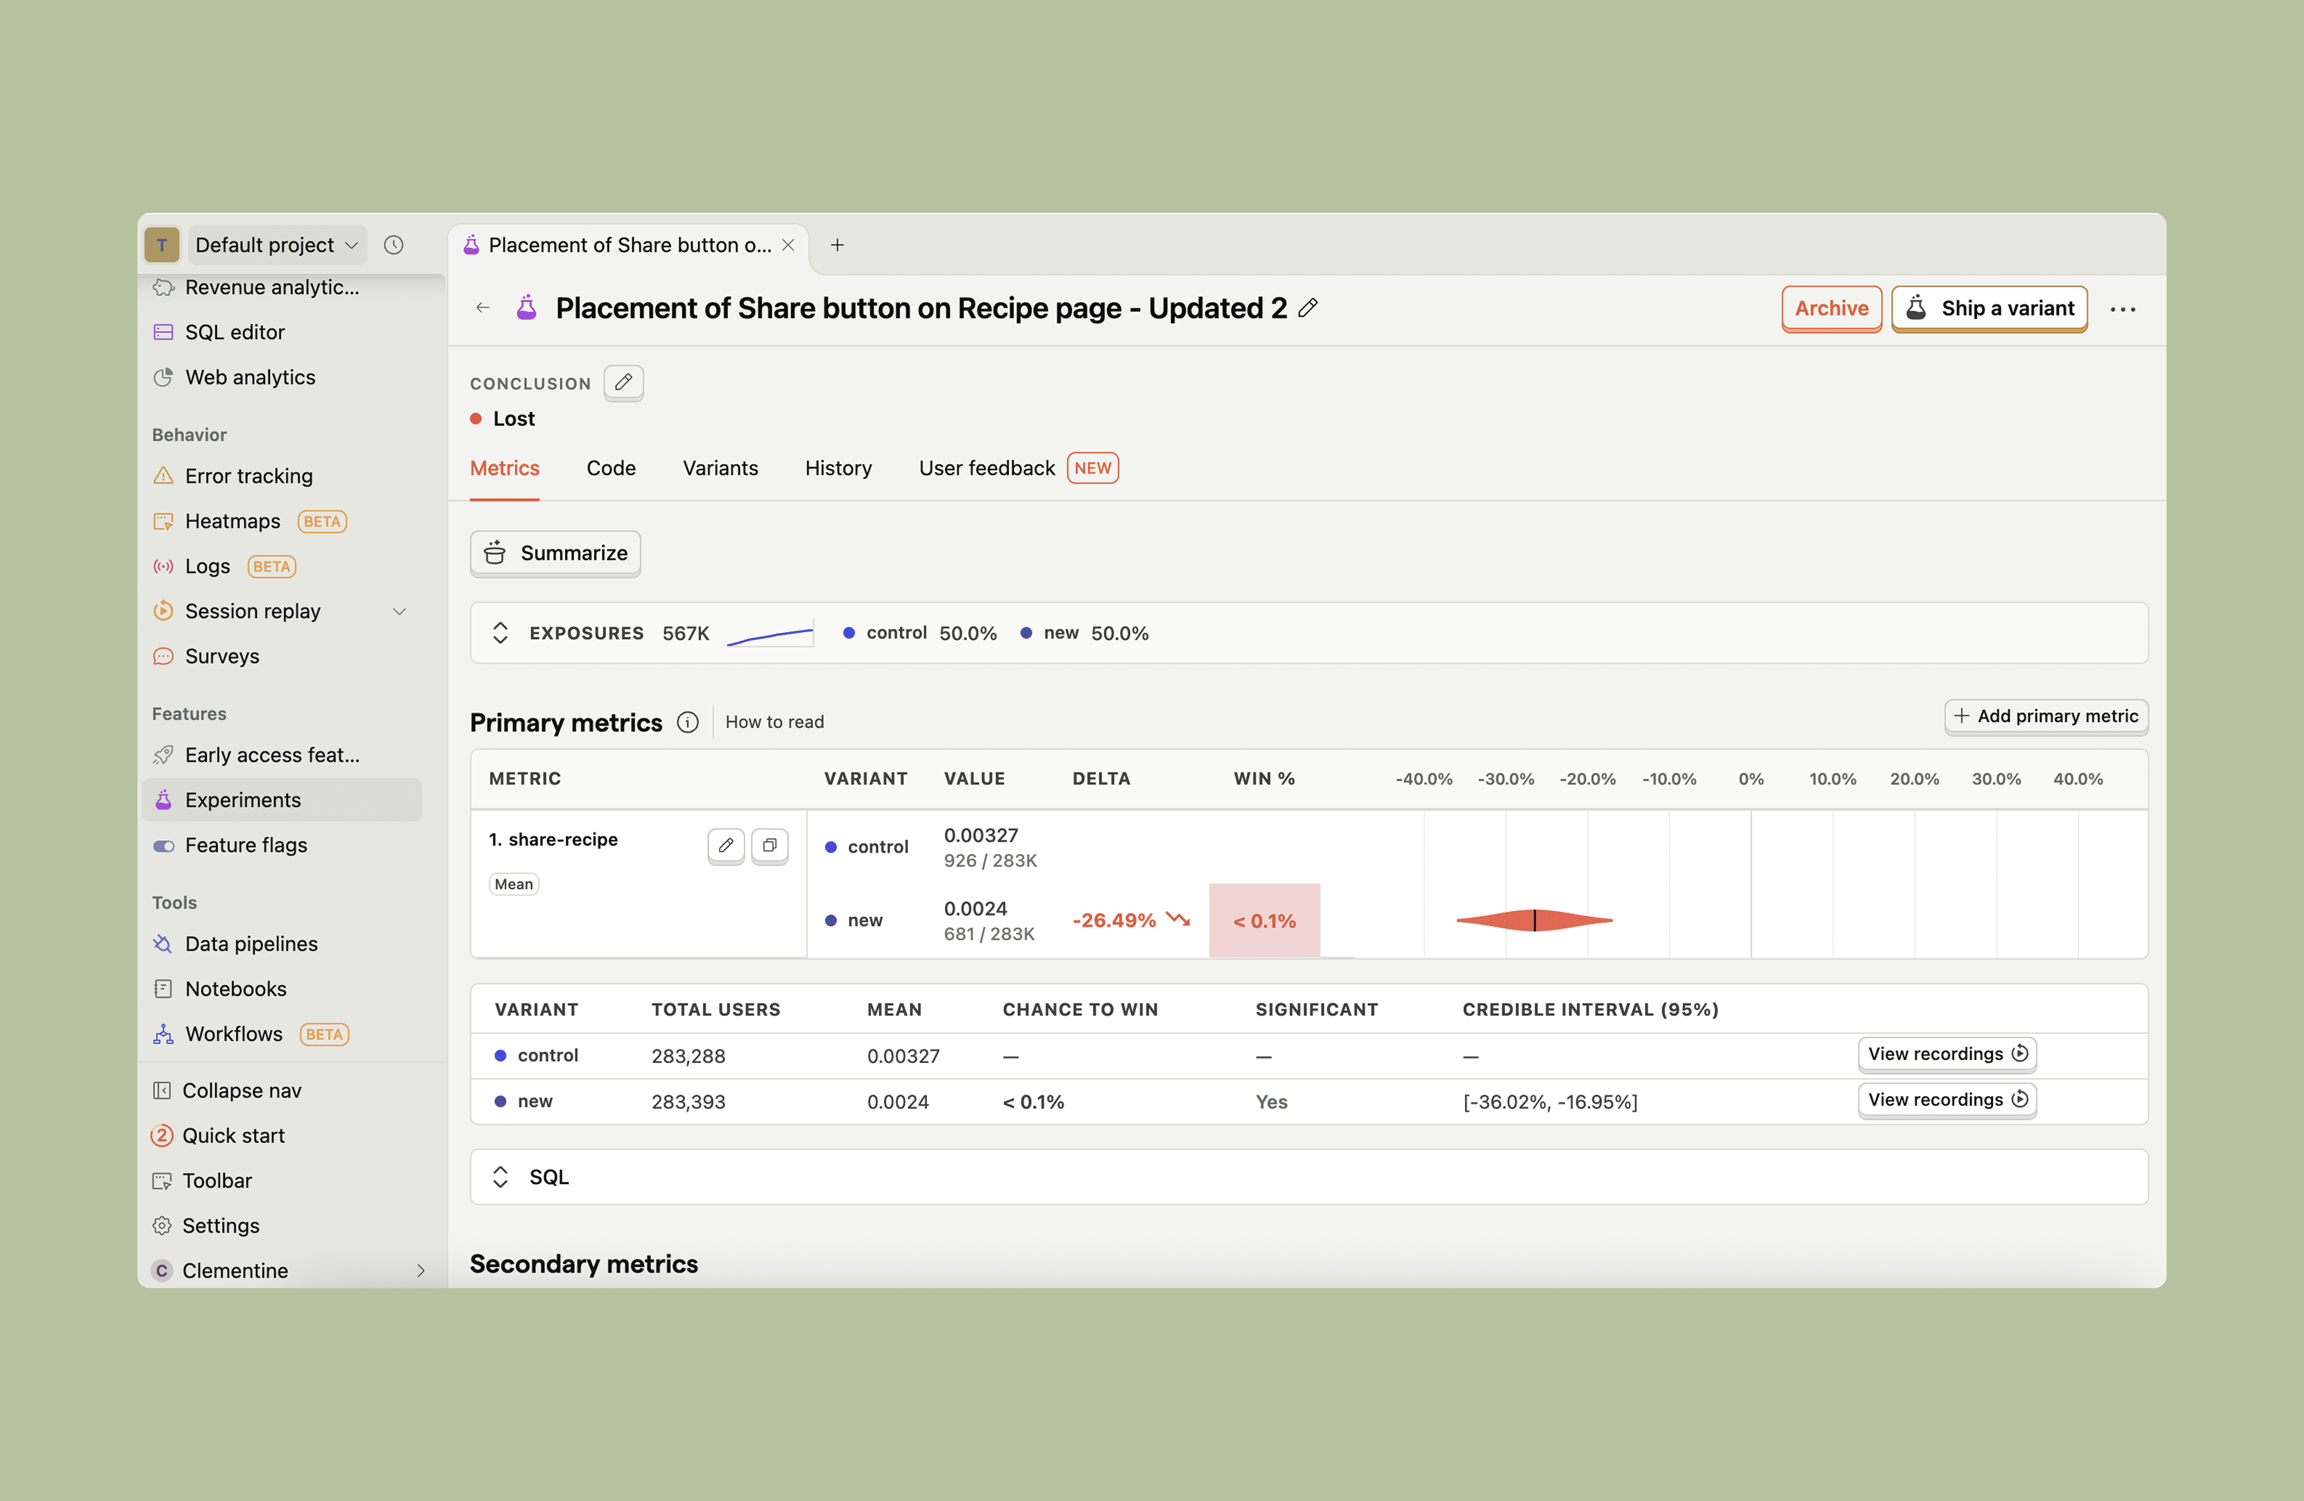Edit the share-recipe metric

726,845
